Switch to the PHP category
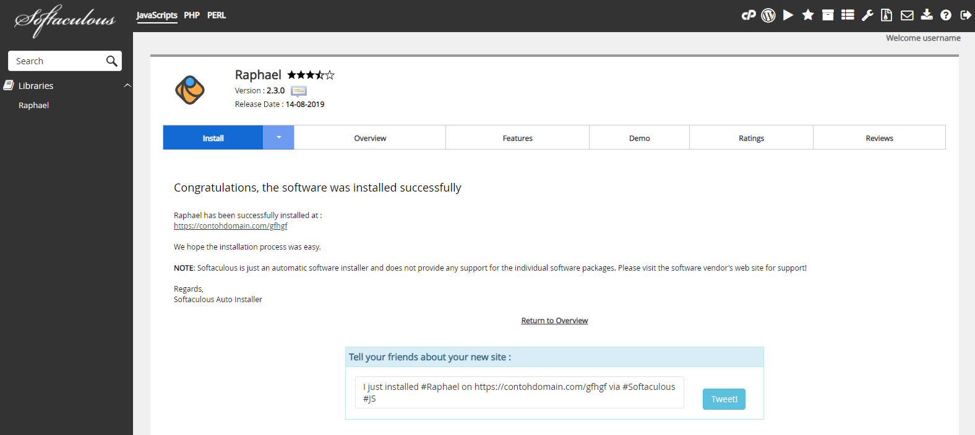Viewport: 975px width, 435px height. point(192,15)
